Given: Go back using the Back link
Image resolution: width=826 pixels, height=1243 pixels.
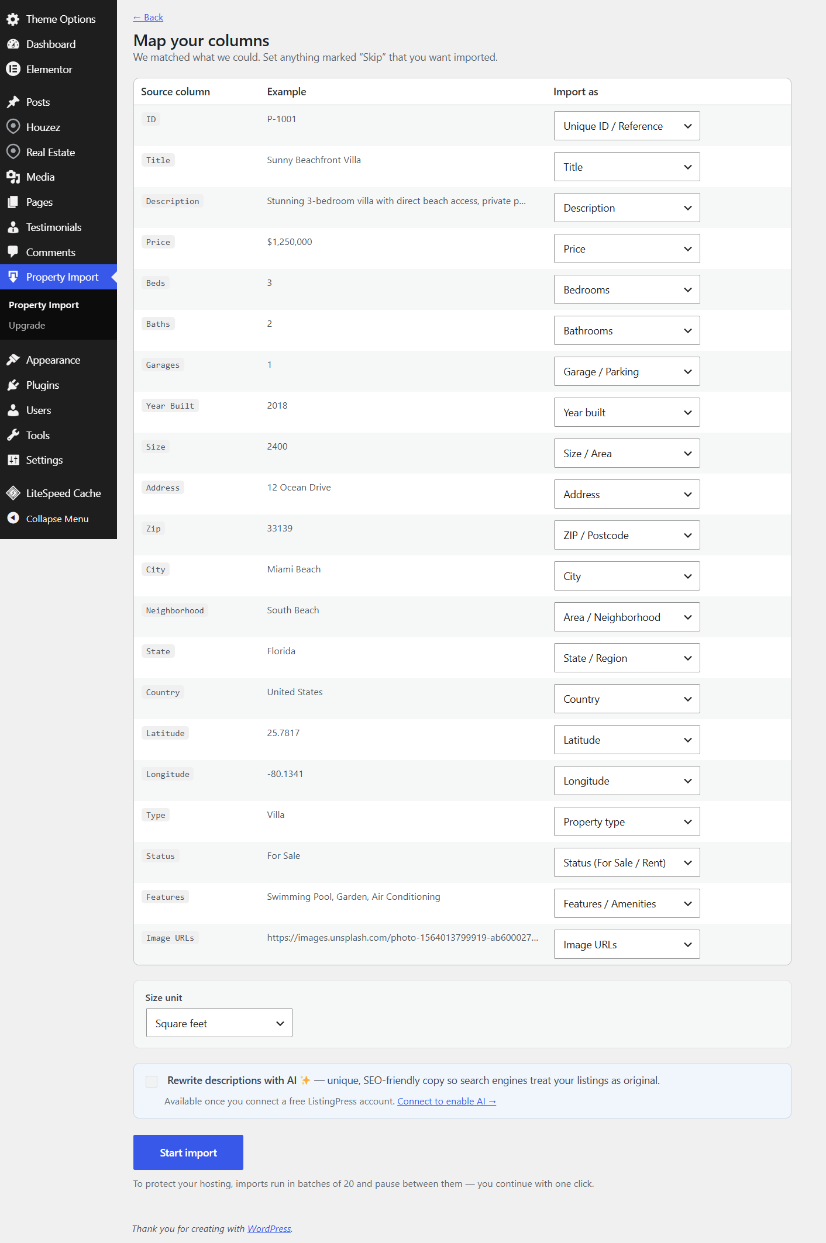Looking at the screenshot, I should [x=148, y=18].
